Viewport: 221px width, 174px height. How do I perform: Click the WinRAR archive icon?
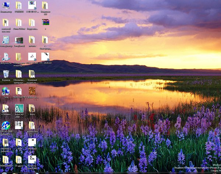[45, 22]
